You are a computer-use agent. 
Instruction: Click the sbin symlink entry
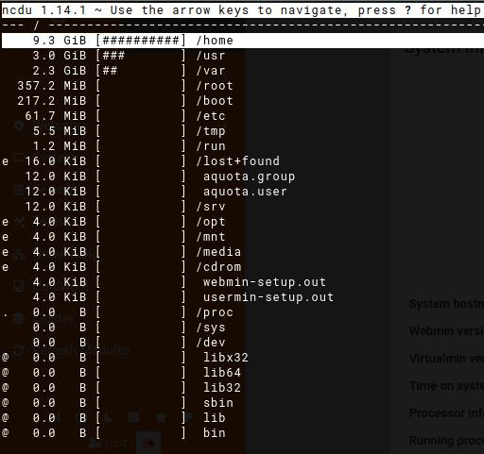tap(218, 403)
